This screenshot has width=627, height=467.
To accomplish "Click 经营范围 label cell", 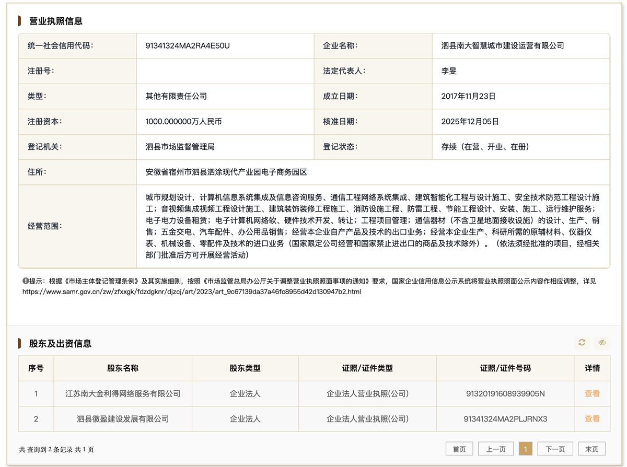I will tap(77, 226).
